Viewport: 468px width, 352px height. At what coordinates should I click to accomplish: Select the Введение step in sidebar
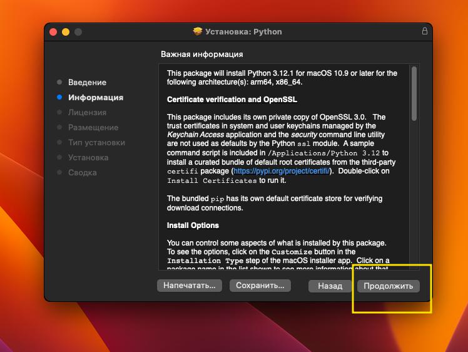point(87,83)
